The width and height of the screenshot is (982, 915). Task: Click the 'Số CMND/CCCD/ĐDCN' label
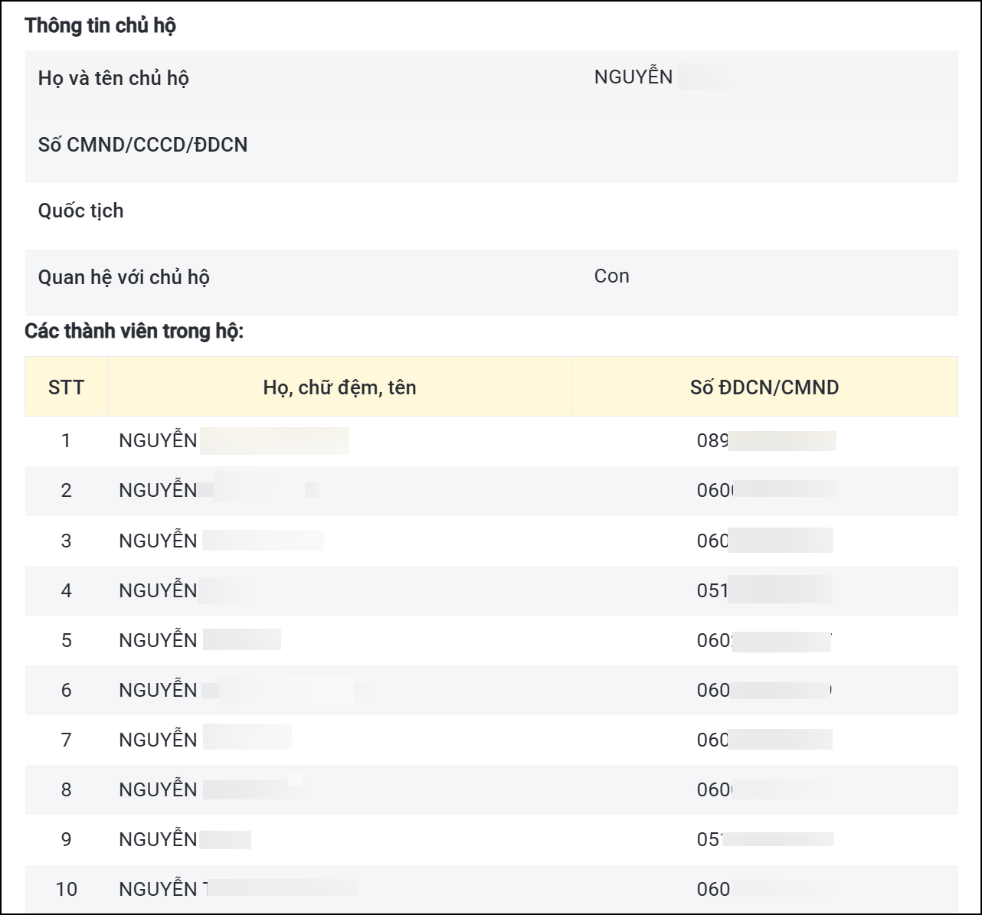pyautogui.click(x=142, y=145)
